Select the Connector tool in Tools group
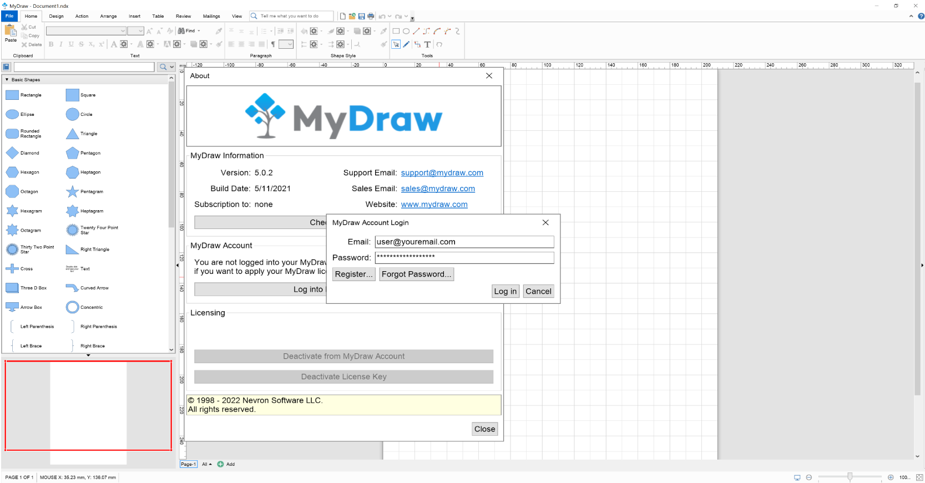This screenshot has height=483, width=925. [417, 44]
